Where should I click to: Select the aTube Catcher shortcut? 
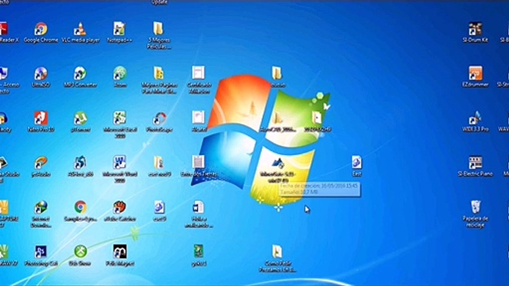(119, 207)
